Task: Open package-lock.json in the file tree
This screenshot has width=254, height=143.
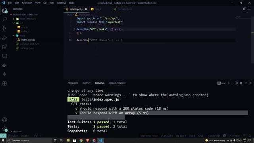Action: click(x=29, y=44)
